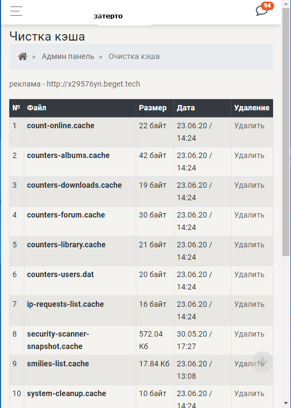291x408 pixels.
Task: Click the Файл column header
Action: tap(37, 108)
